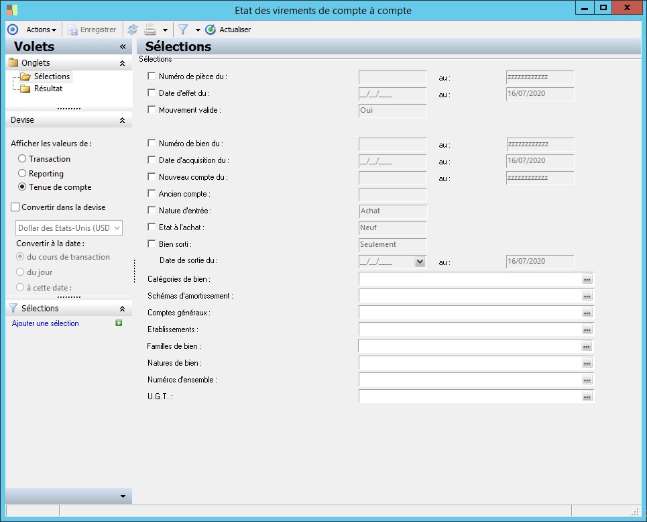Click the Mouvement valide Oui field
The width and height of the screenshot is (647, 522).
pos(392,111)
